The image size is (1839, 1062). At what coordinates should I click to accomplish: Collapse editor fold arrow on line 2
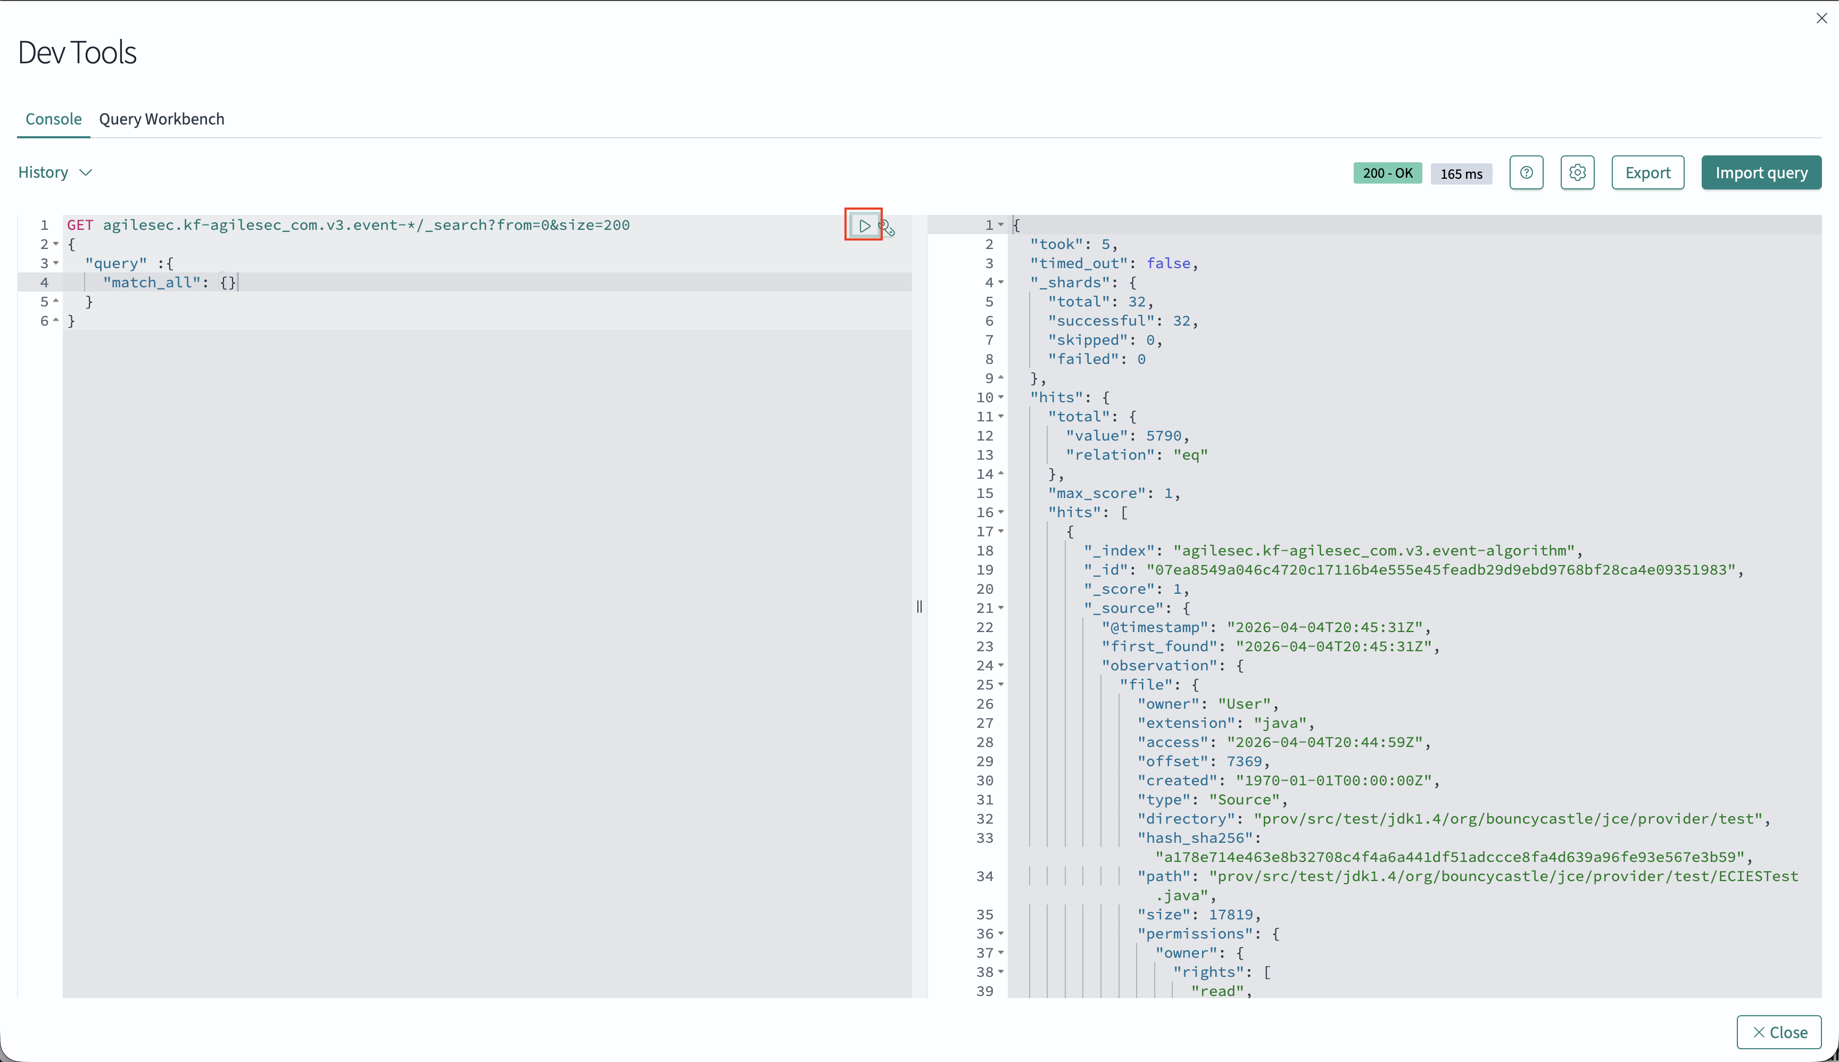click(56, 244)
